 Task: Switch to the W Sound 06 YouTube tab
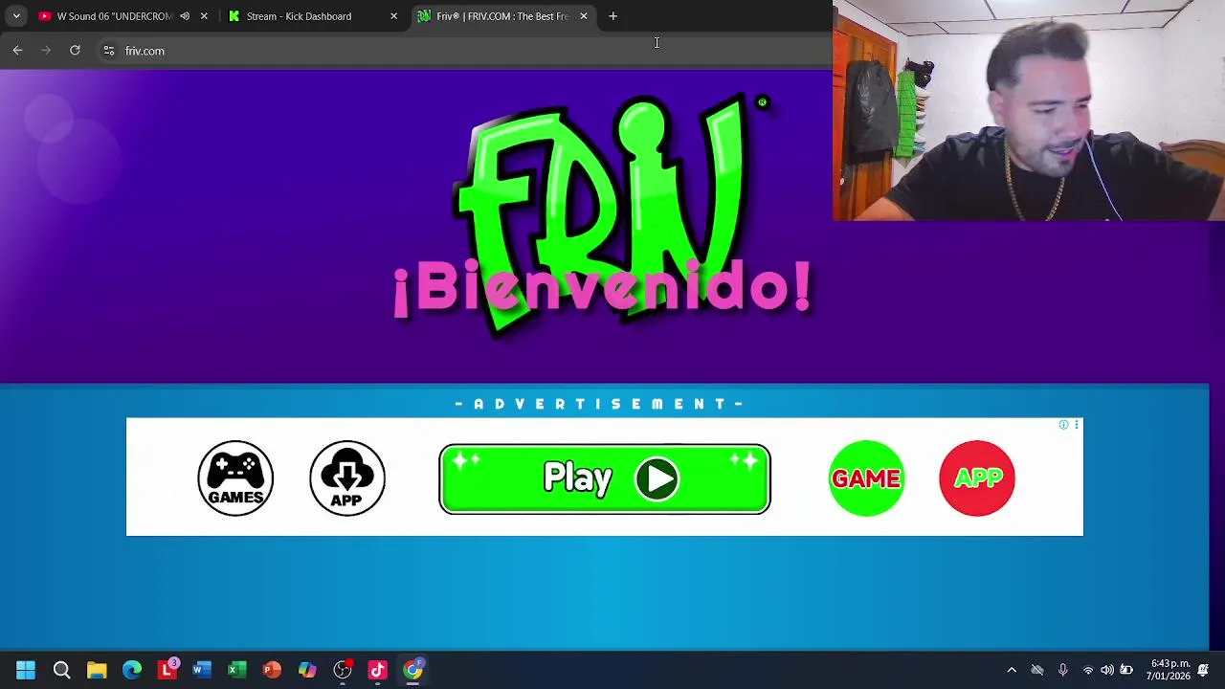click(x=113, y=16)
